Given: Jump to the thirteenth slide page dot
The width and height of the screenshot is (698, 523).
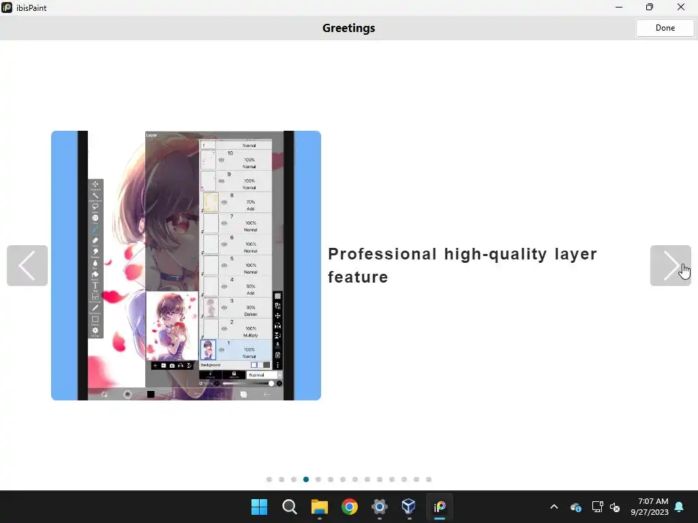Looking at the screenshot, I should [x=416, y=479].
